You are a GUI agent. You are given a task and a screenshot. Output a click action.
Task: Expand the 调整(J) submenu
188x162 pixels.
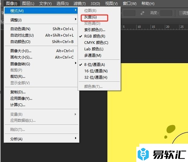tap(41, 20)
